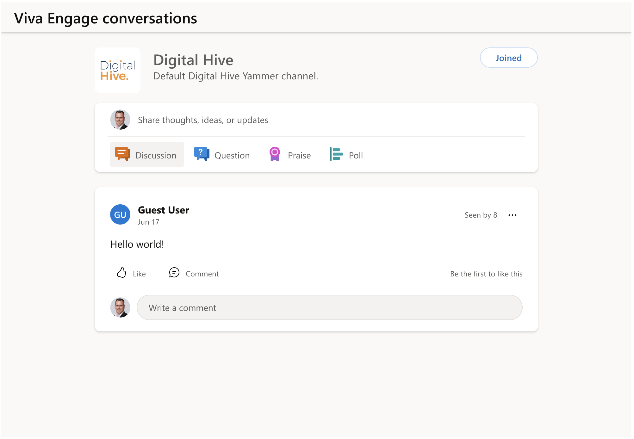The image size is (634, 439).
Task: Click the Viva Engage conversations heading
Action: [x=105, y=18]
